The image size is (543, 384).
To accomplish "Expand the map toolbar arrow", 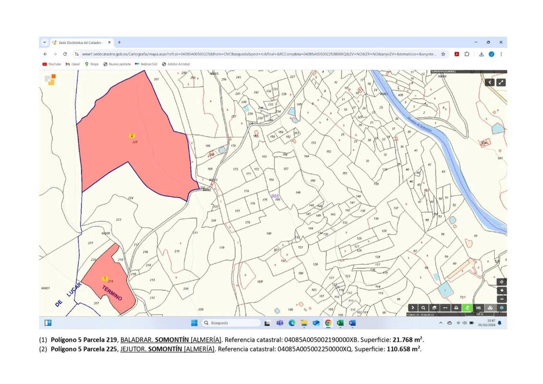I will click(x=412, y=308).
